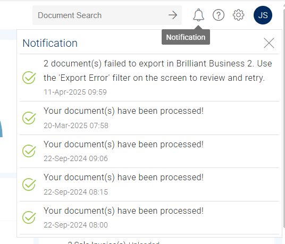Open the failed to export notification message

coord(157,71)
